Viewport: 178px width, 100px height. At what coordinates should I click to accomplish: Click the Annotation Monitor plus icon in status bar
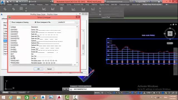(x=159, y=93)
